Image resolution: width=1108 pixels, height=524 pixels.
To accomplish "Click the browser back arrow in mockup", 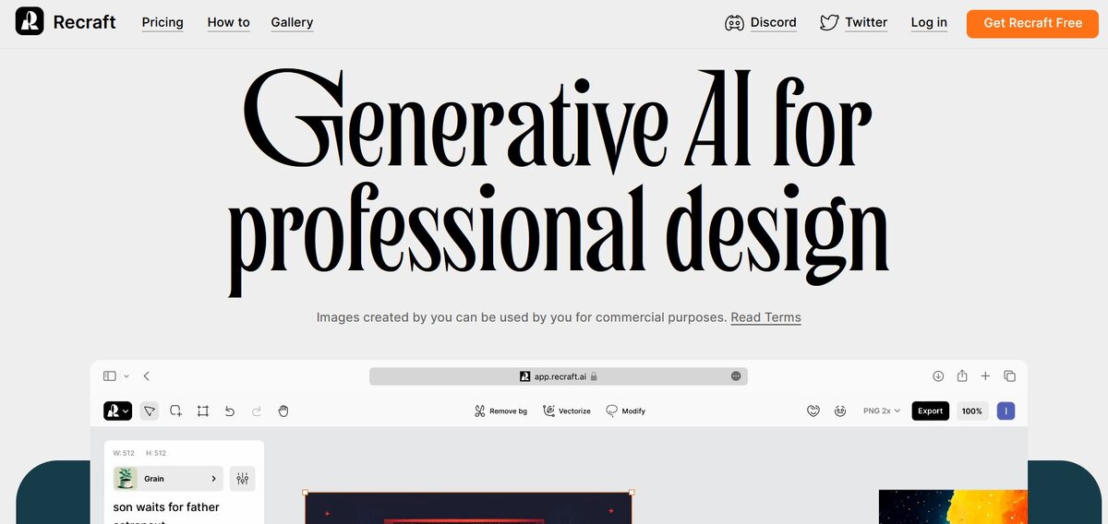I will 147,376.
